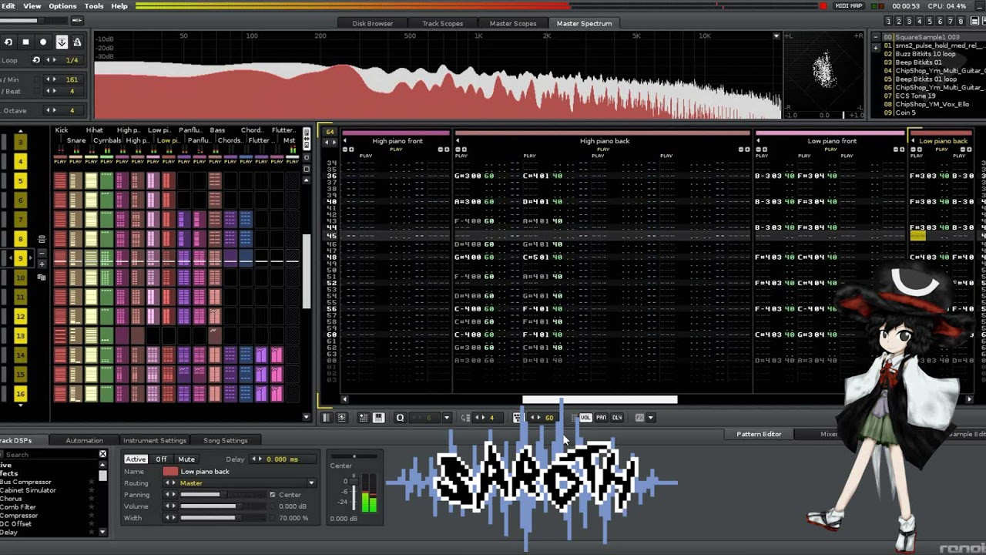Select instrument ChipShop_YM_Vox_Ello

click(x=931, y=104)
